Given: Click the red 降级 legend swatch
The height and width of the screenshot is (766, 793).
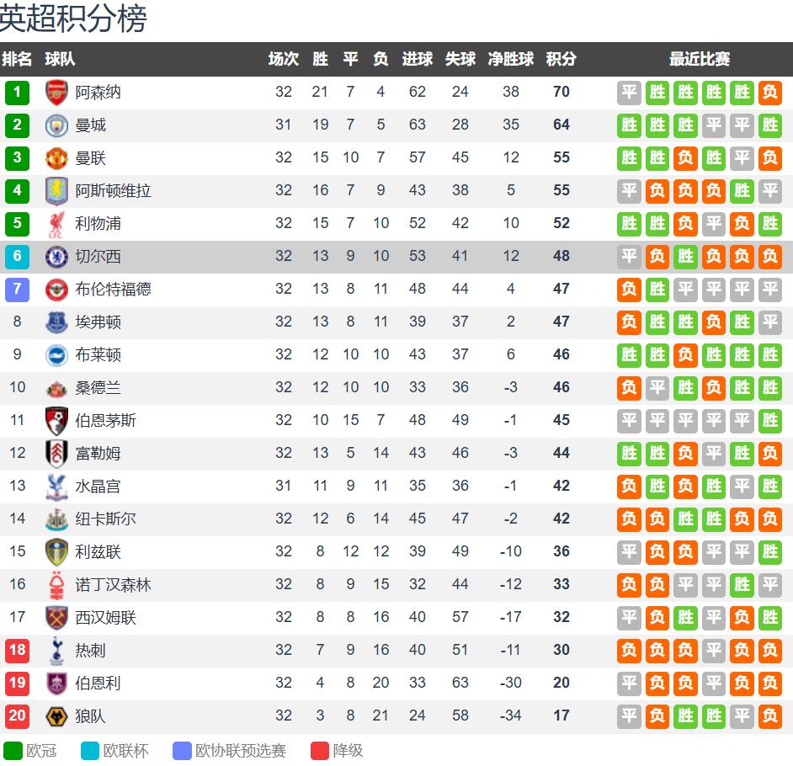Looking at the screenshot, I should coord(320,751).
